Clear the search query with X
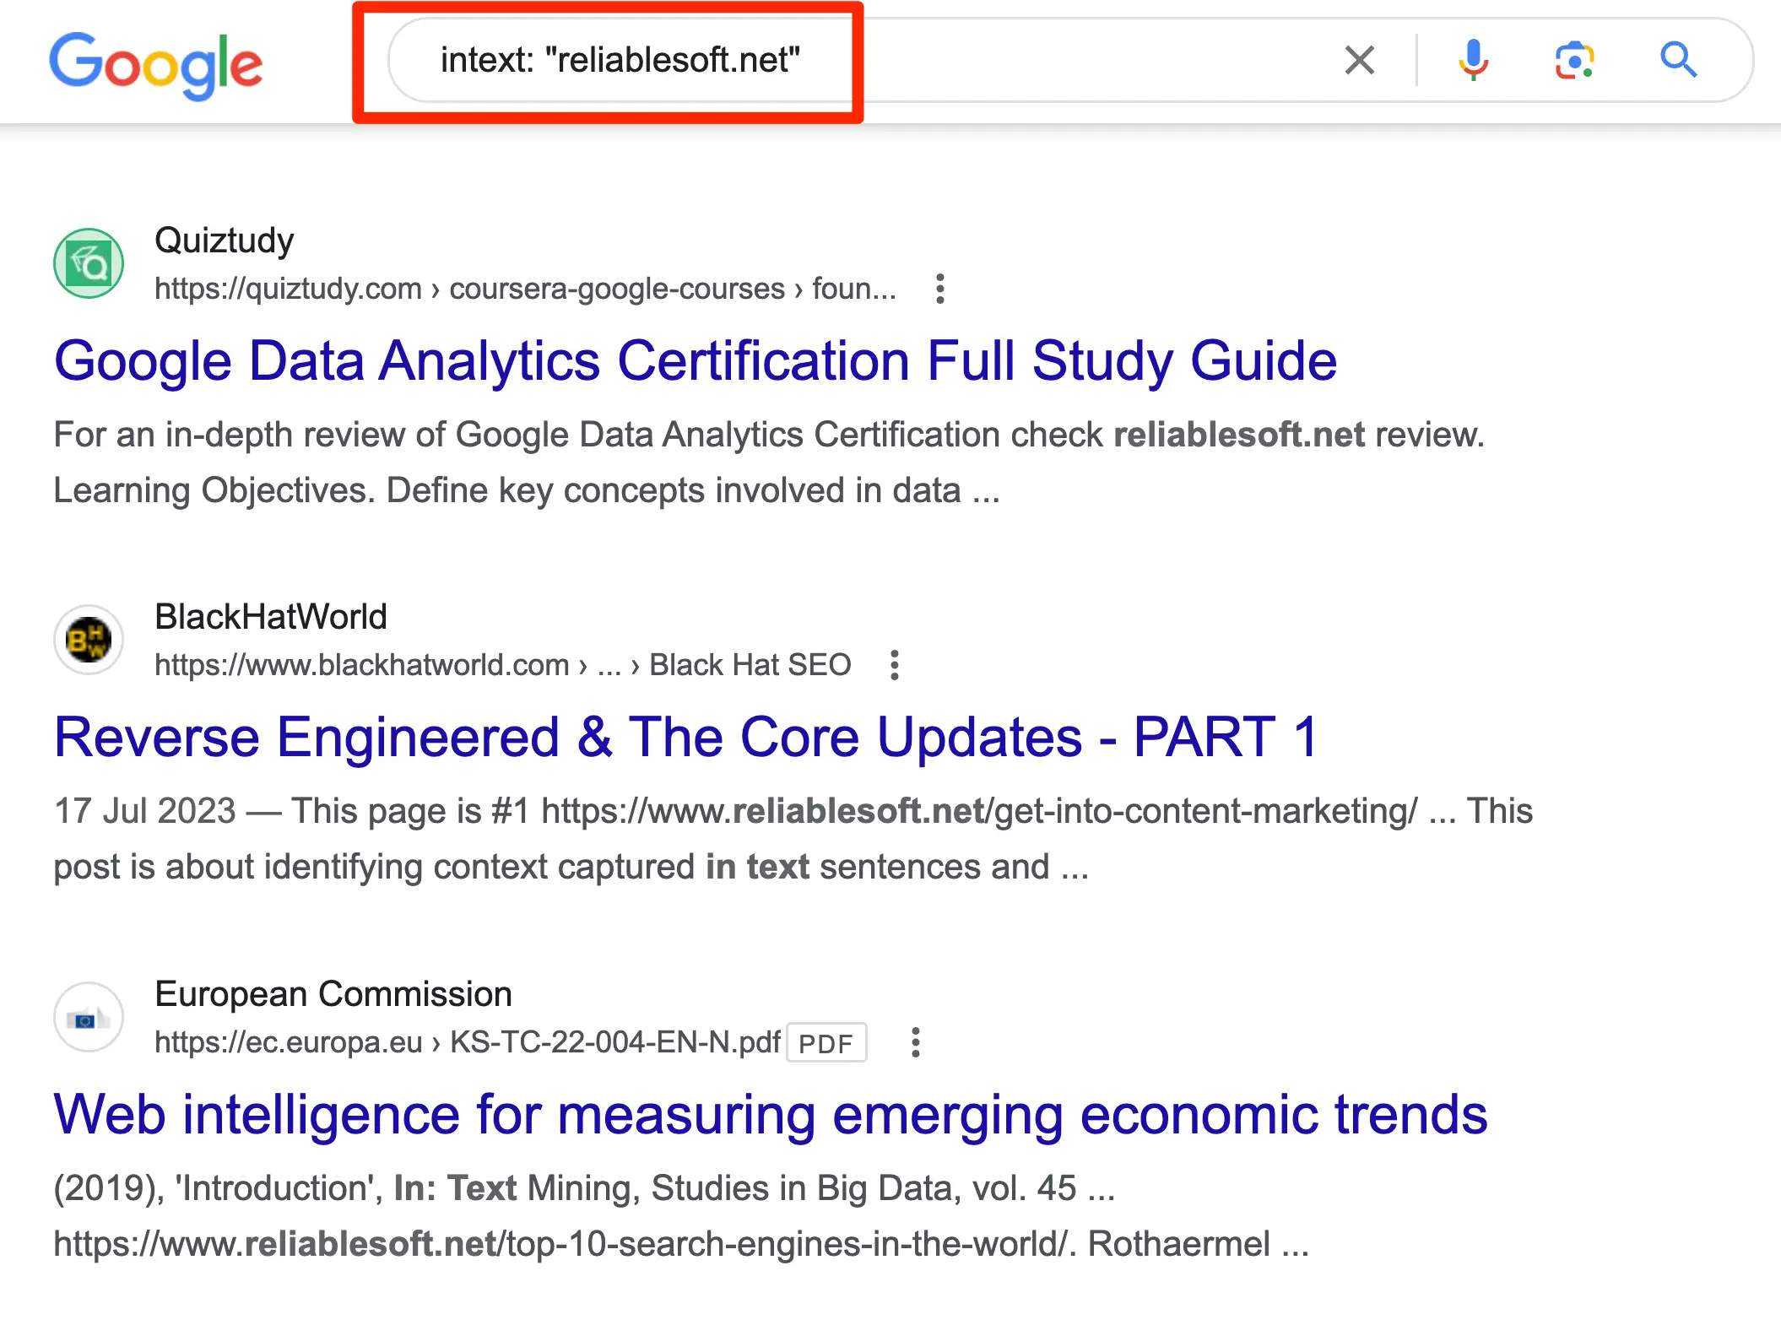 point(1359,60)
